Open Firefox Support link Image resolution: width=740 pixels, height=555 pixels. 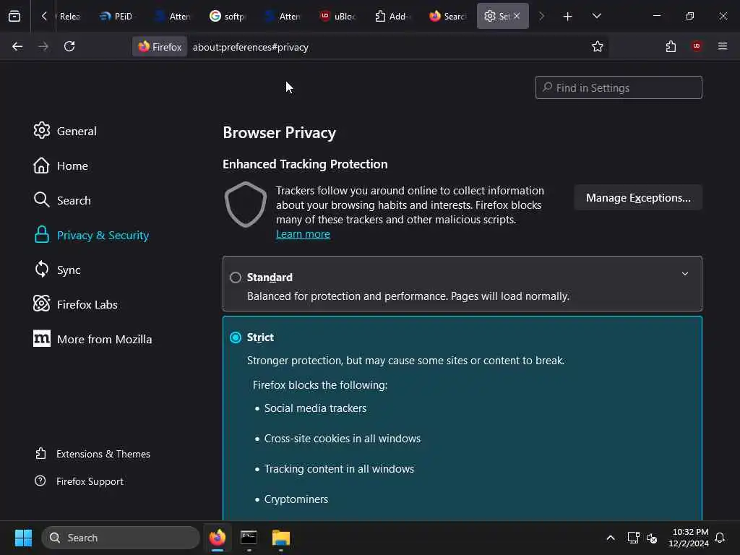pos(79,481)
